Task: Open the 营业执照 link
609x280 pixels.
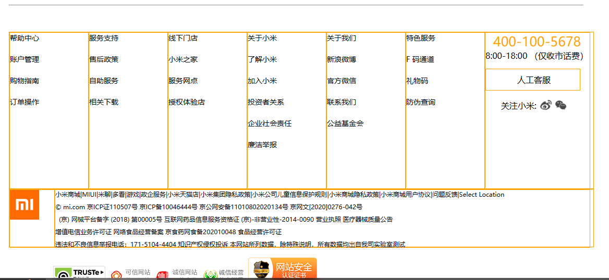Action: pos(328,220)
